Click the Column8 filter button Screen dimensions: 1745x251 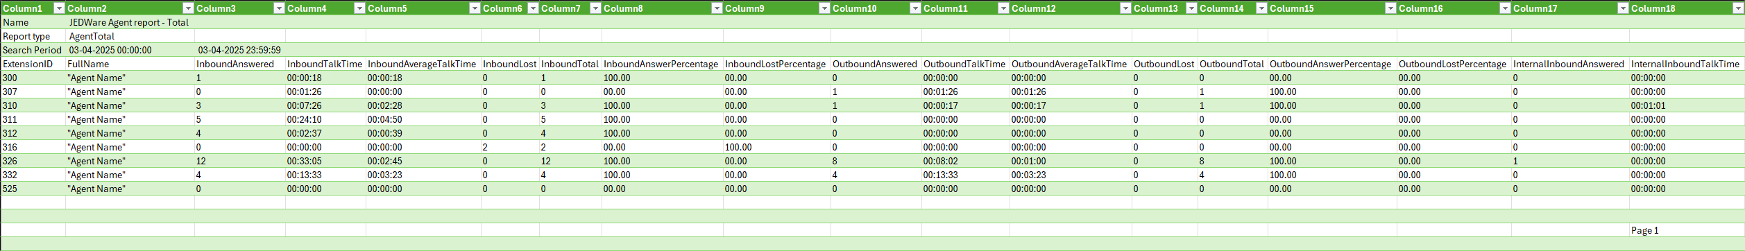pos(717,8)
